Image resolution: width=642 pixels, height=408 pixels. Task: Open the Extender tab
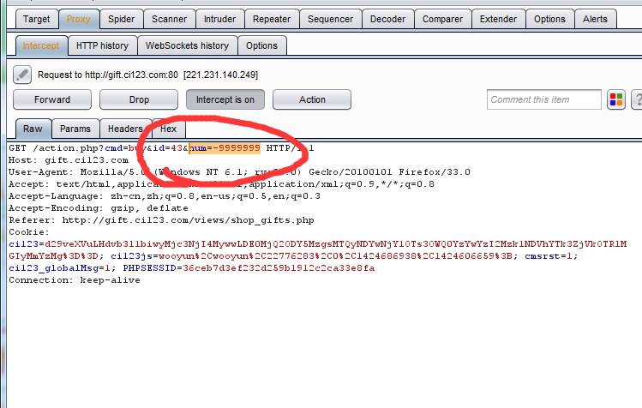(x=498, y=19)
